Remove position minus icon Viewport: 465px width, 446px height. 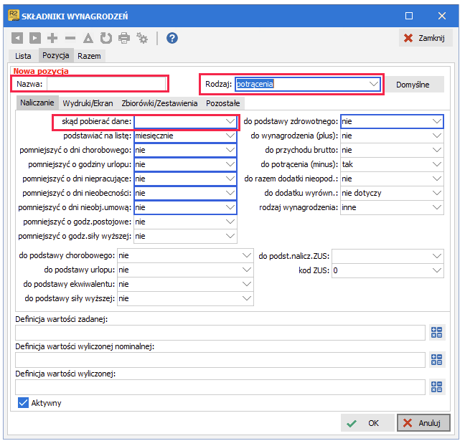(x=70, y=38)
